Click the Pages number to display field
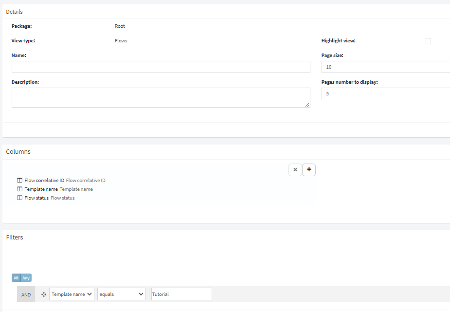The width and height of the screenshot is (450, 312). coord(386,94)
